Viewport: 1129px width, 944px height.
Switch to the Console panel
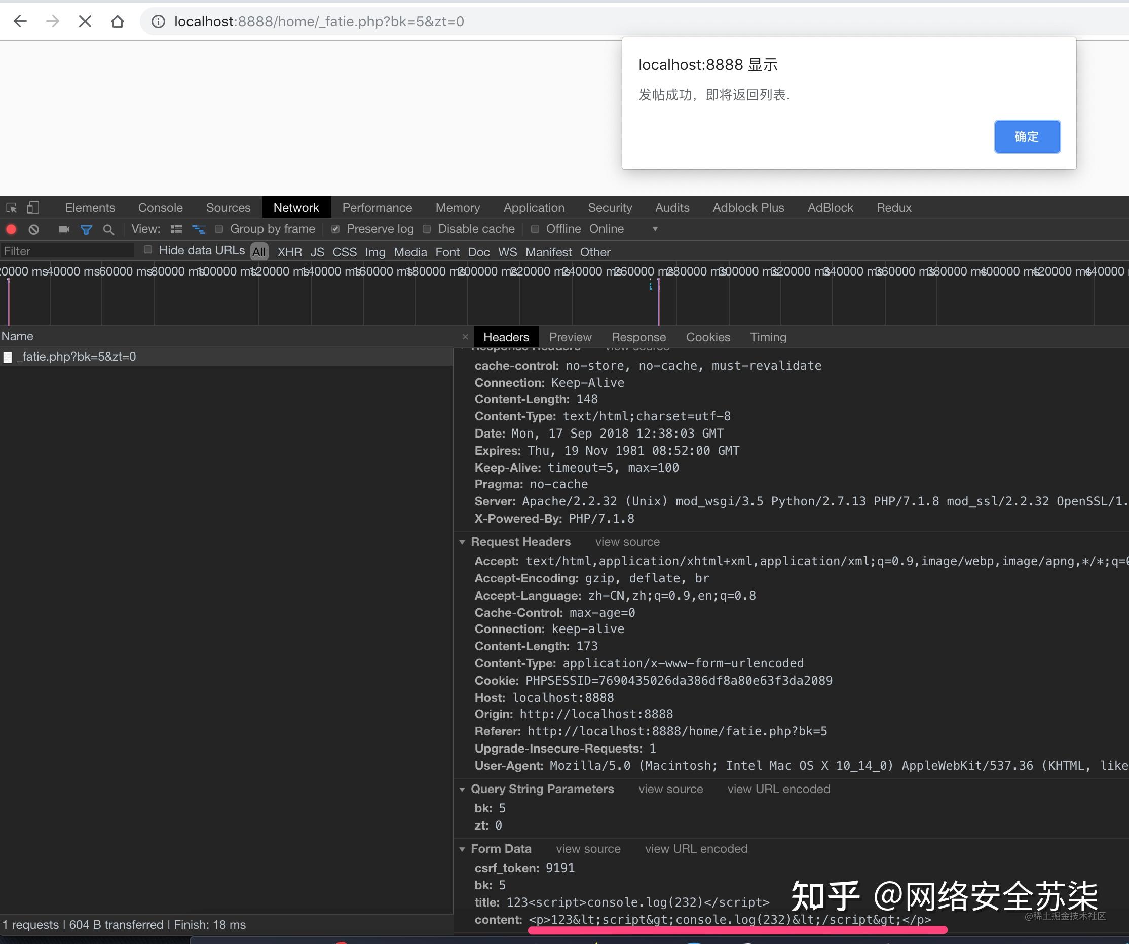coord(160,208)
